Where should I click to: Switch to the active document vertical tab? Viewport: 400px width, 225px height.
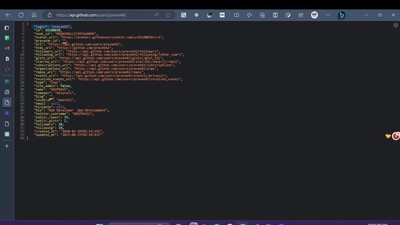coord(7,102)
